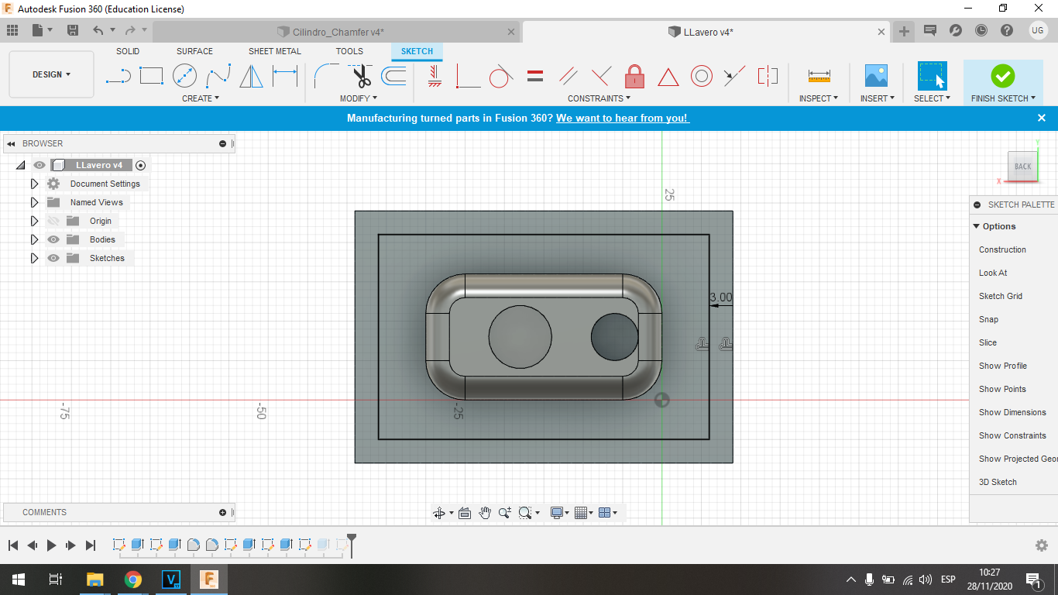Pick the Center Diameter Circle tool
The image size is (1058, 595).
184,76
